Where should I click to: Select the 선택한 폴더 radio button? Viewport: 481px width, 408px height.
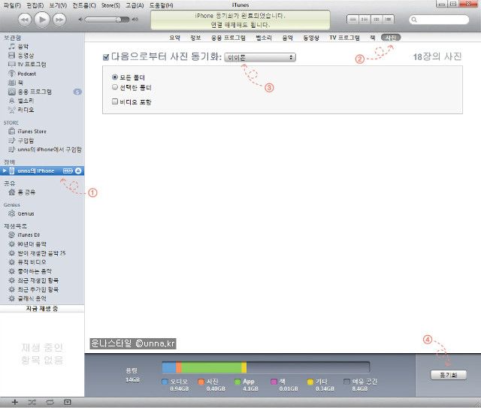(x=115, y=87)
